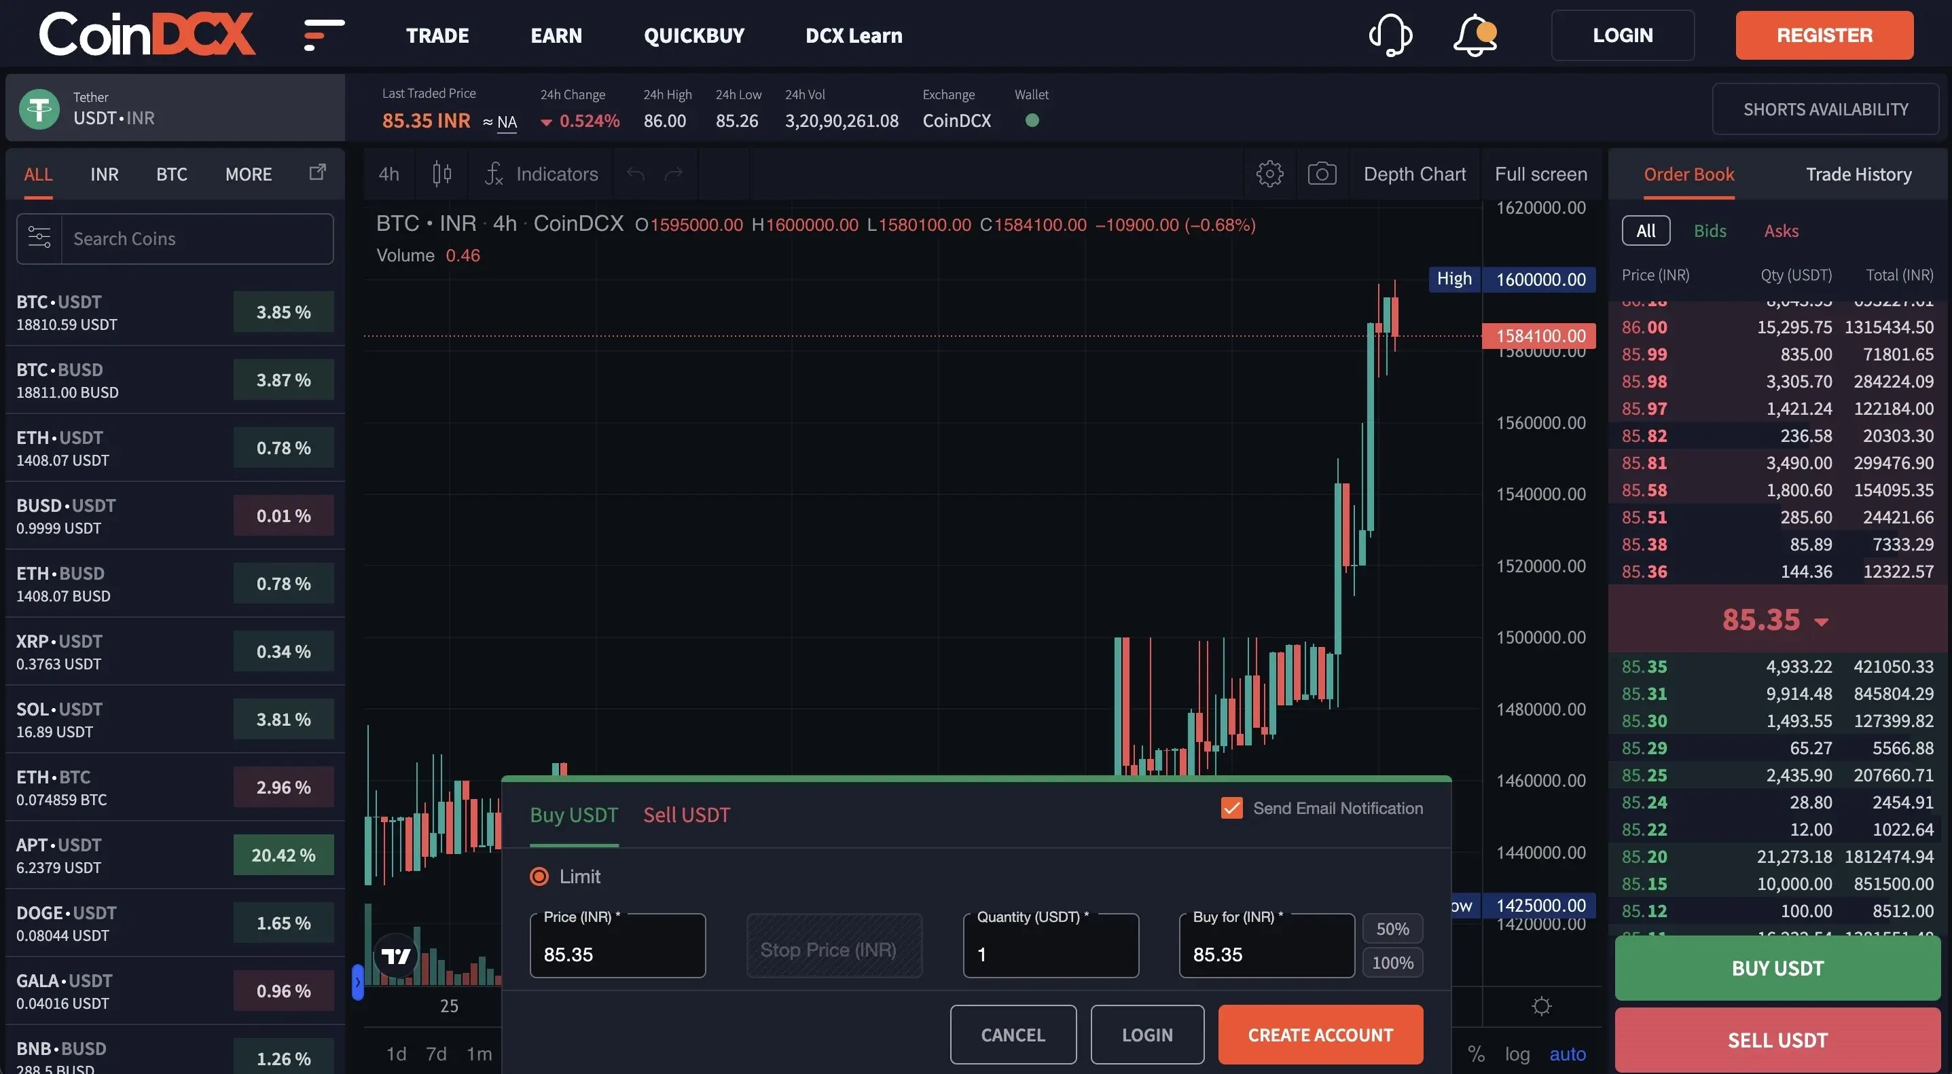Click the undo arrow above the chart
The width and height of the screenshot is (1952, 1074).
(634, 173)
